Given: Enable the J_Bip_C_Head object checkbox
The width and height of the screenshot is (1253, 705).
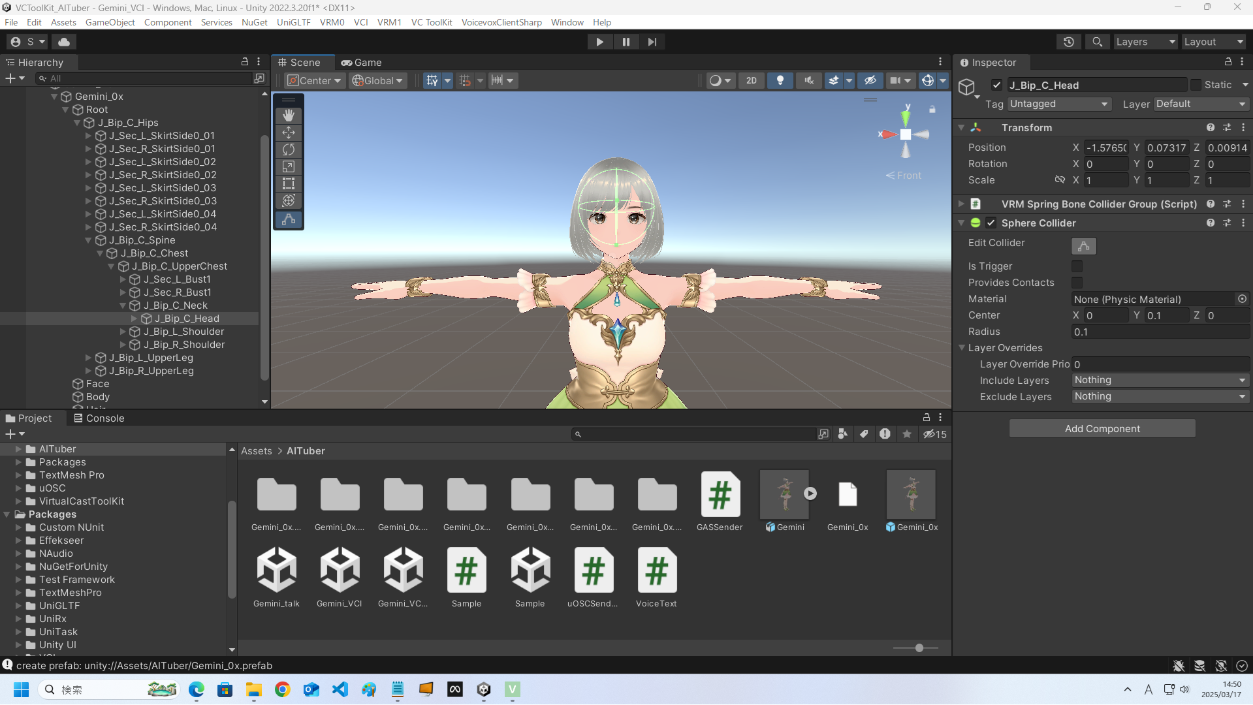Looking at the screenshot, I should coord(996,85).
